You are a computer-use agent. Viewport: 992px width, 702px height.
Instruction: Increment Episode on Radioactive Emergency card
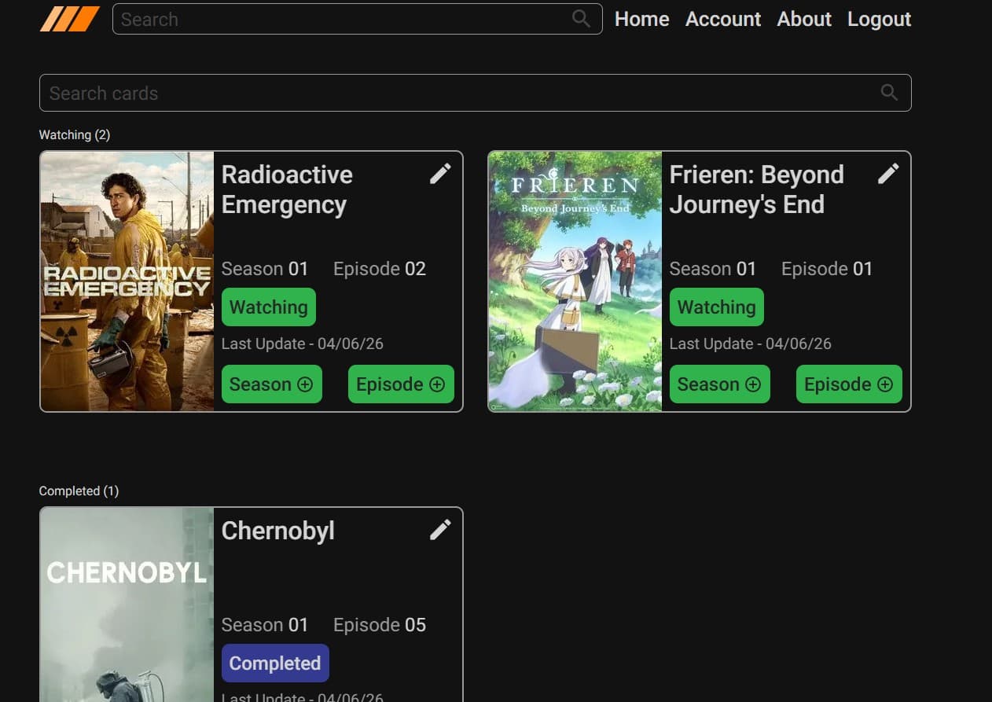pos(401,384)
